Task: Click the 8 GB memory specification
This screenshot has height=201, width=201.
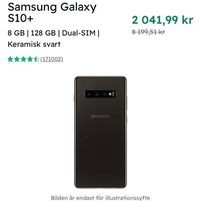Action: point(16,33)
